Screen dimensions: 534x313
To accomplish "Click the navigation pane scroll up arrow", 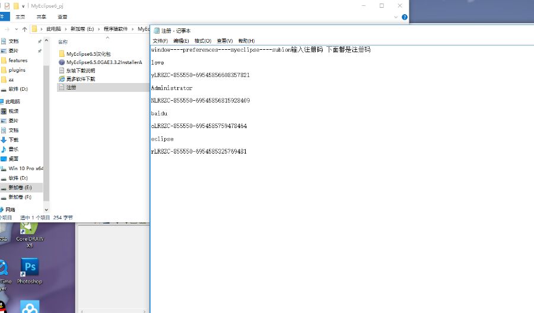I will [46, 41].
